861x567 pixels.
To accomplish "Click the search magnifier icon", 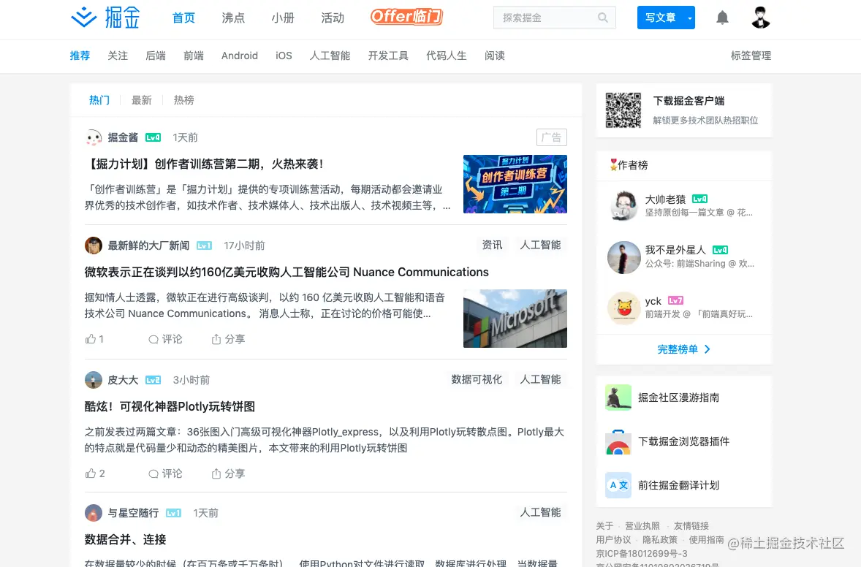I will (602, 18).
